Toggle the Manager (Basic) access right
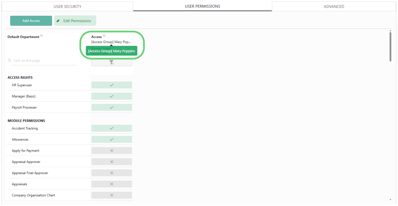398x206 pixels. click(x=112, y=96)
